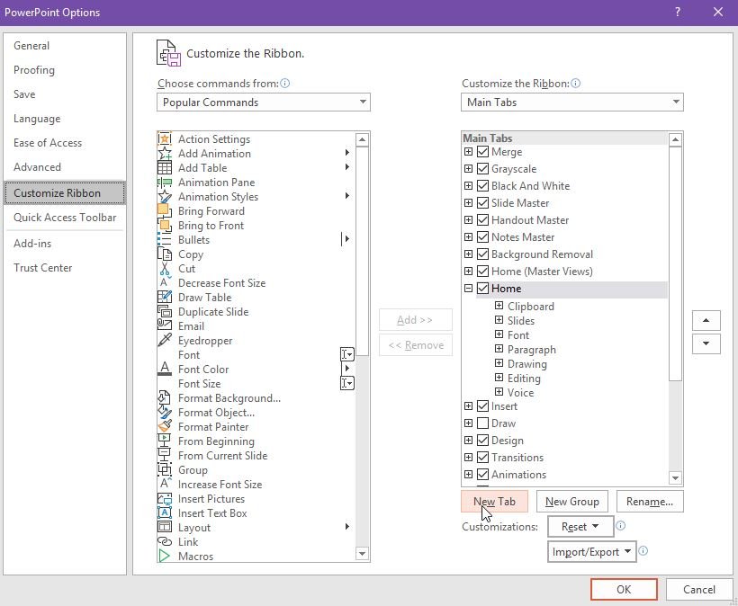Image resolution: width=738 pixels, height=606 pixels.
Task: Open the Popular Commands dropdown
Action: (264, 102)
